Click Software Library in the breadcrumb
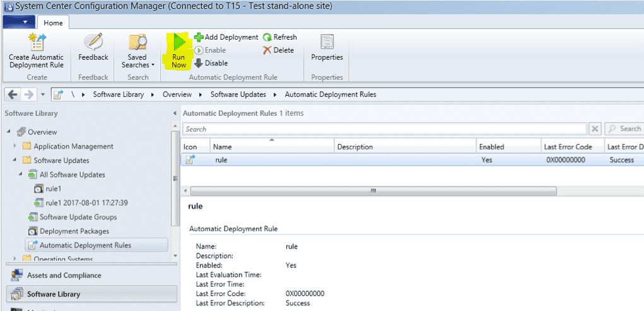Image resolution: width=644 pixels, height=311 pixels. click(119, 94)
